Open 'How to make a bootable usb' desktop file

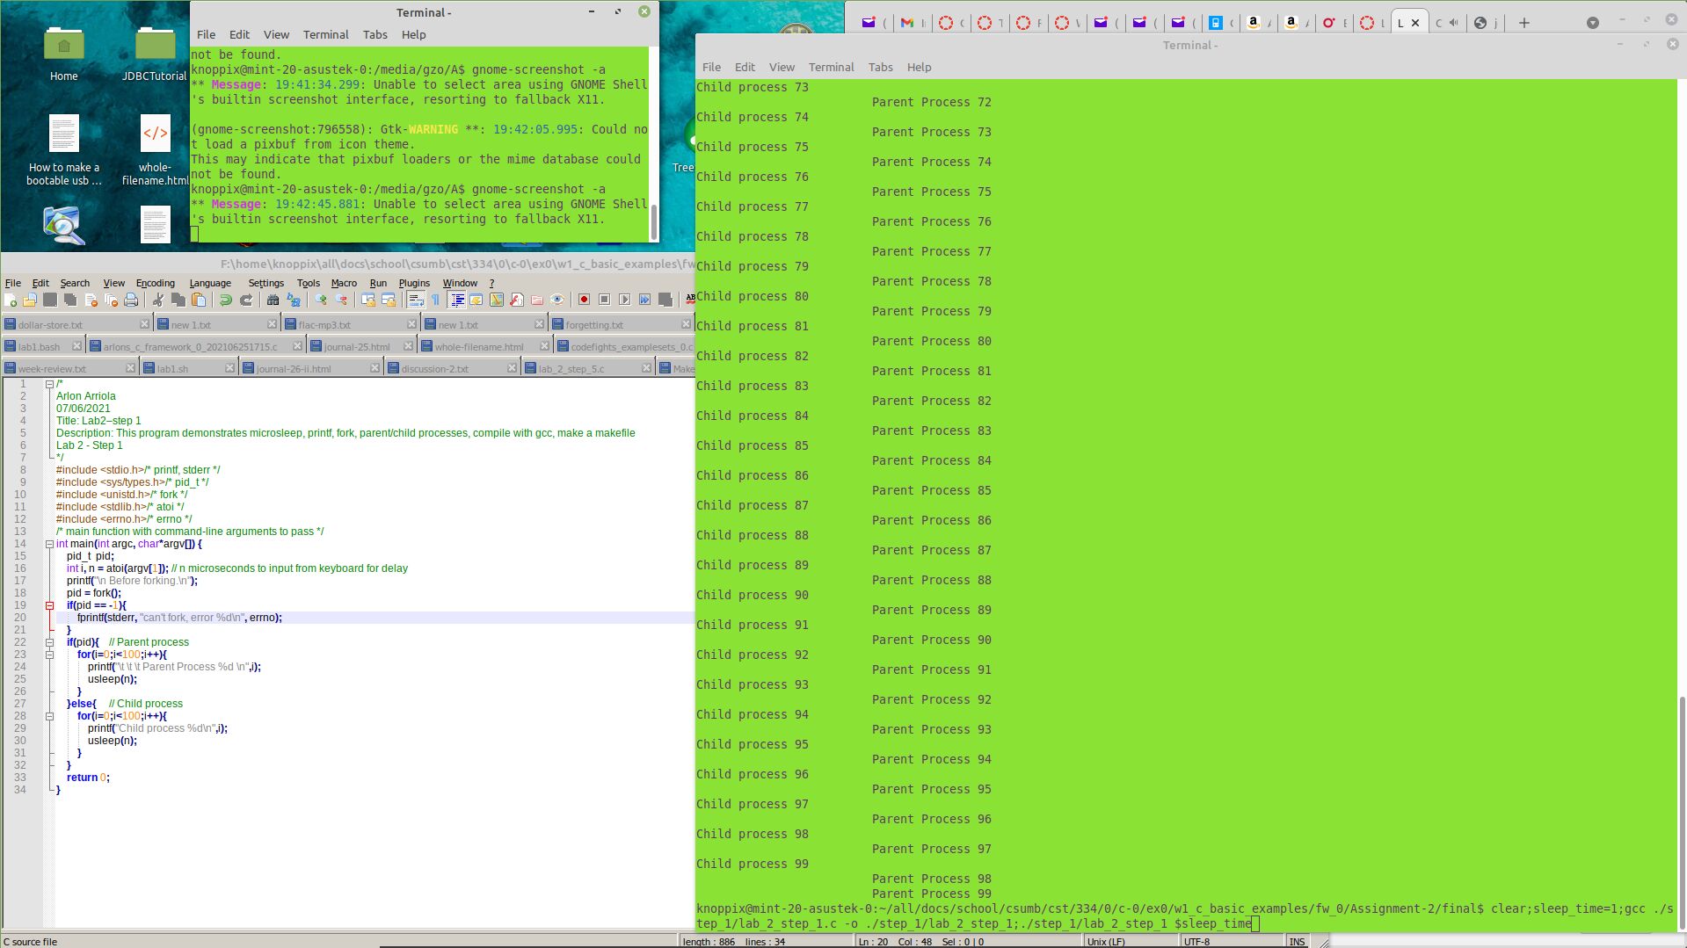(x=63, y=150)
